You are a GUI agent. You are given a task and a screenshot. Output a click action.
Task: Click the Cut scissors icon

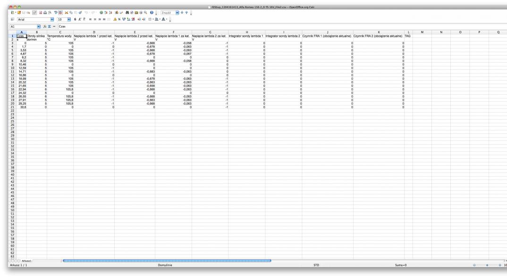[66, 13]
